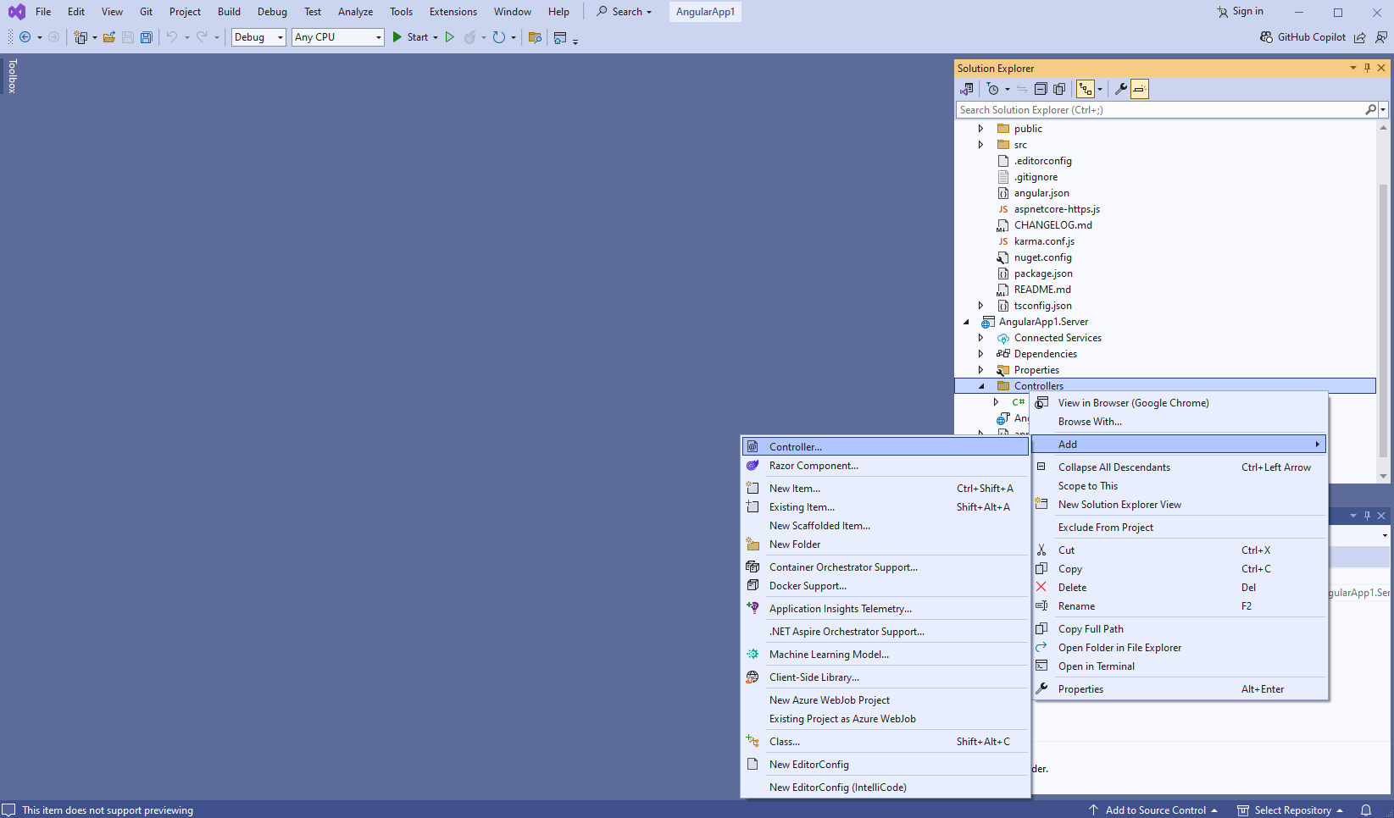Toggle file nesting button in Solution Explorer

pos(1086,89)
